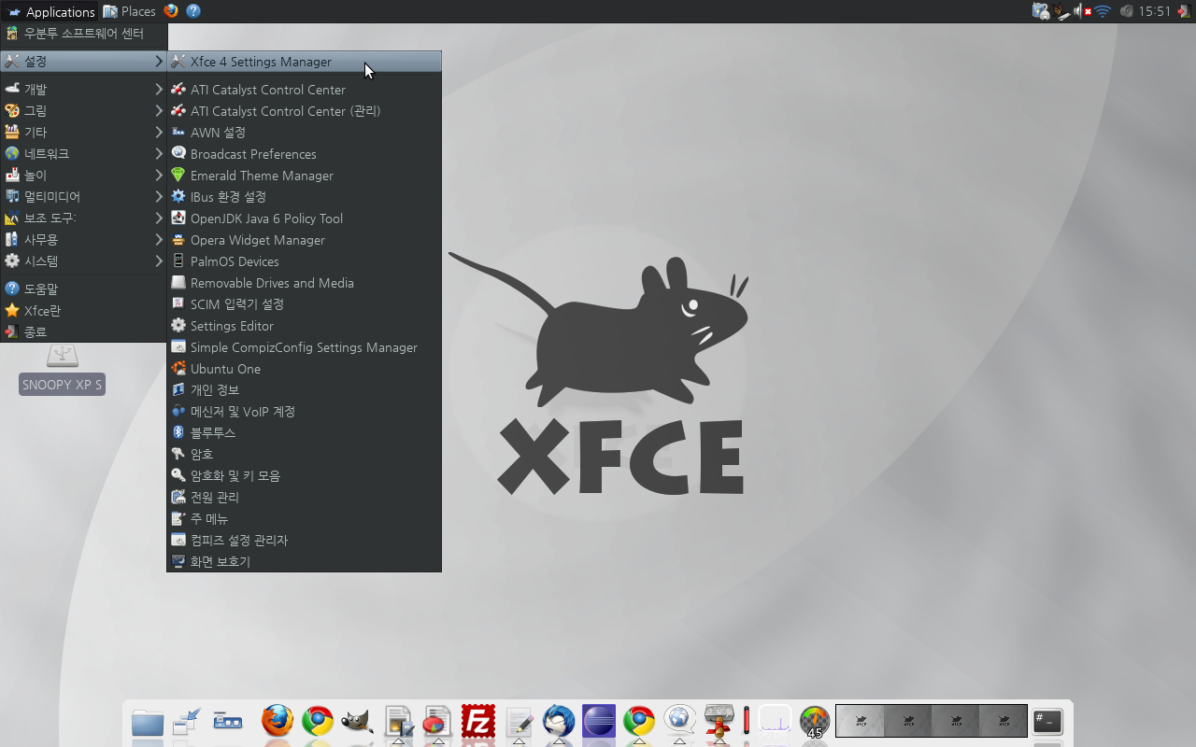Screen dimensions: 1196x747
Task: Open the terminal icon in the dock
Action: point(1048,721)
